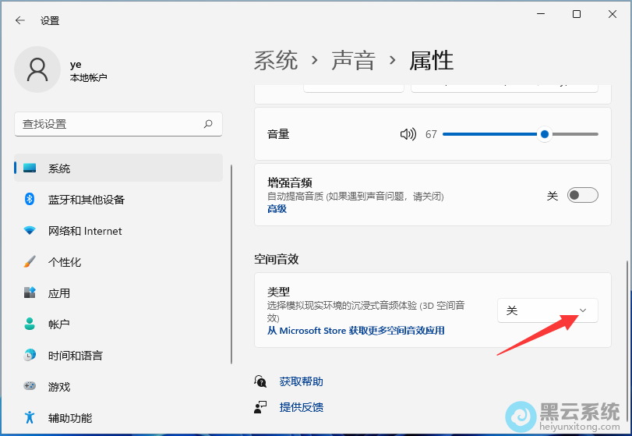The image size is (632, 436).
Task: Click the Get help (获取帮助) link
Action: [x=301, y=381]
